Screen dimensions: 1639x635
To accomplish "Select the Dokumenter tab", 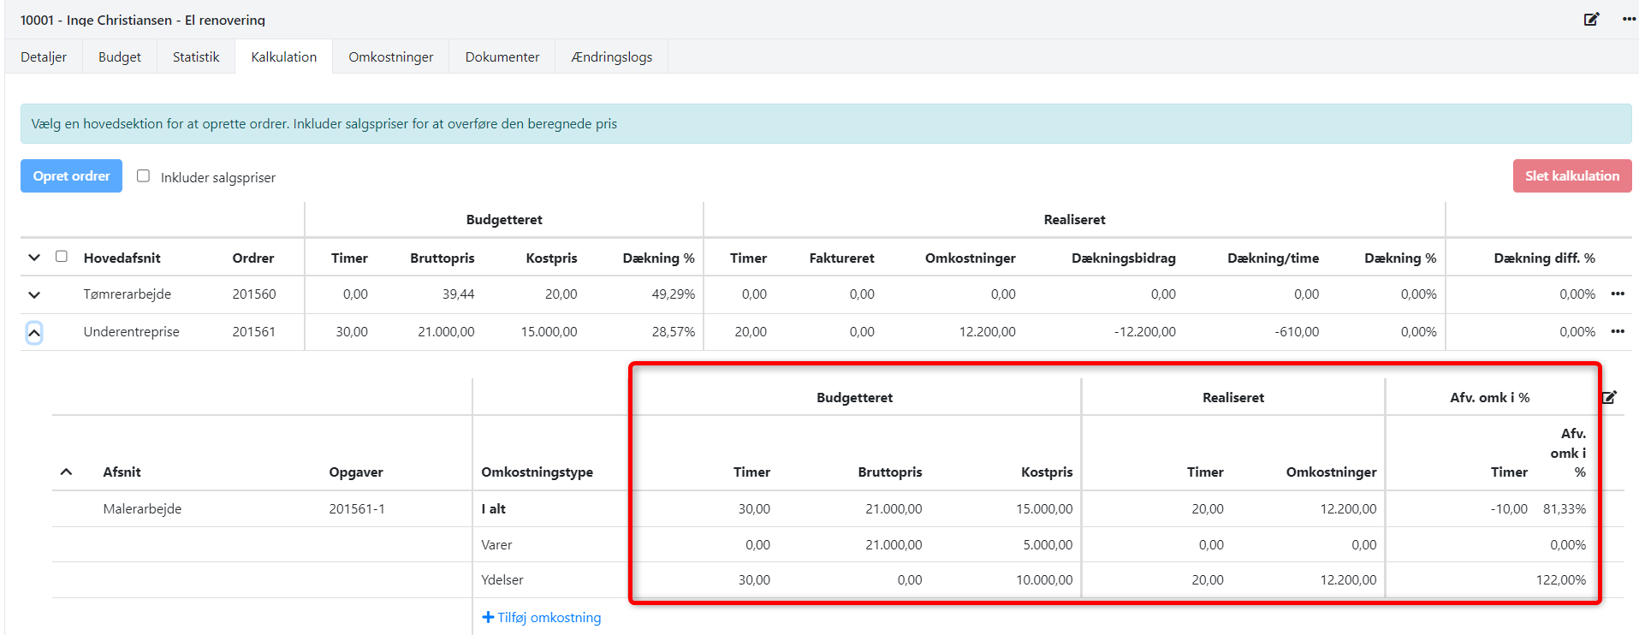I will [502, 57].
